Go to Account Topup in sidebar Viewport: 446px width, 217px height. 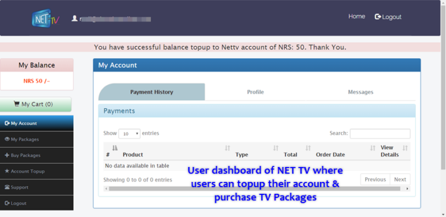(37, 171)
